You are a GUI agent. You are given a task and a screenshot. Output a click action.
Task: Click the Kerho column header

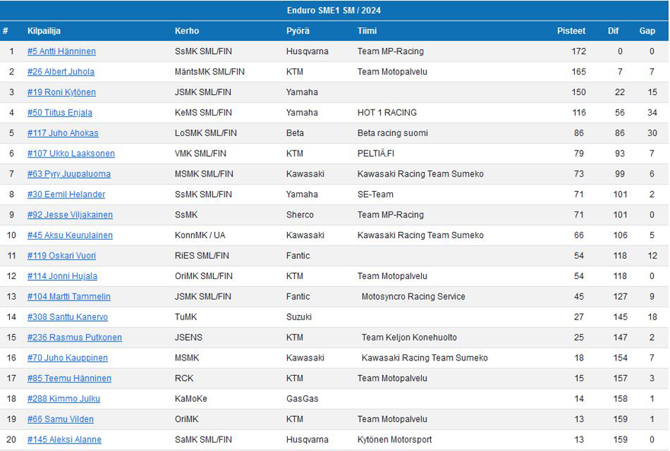(x=187, y=30)
